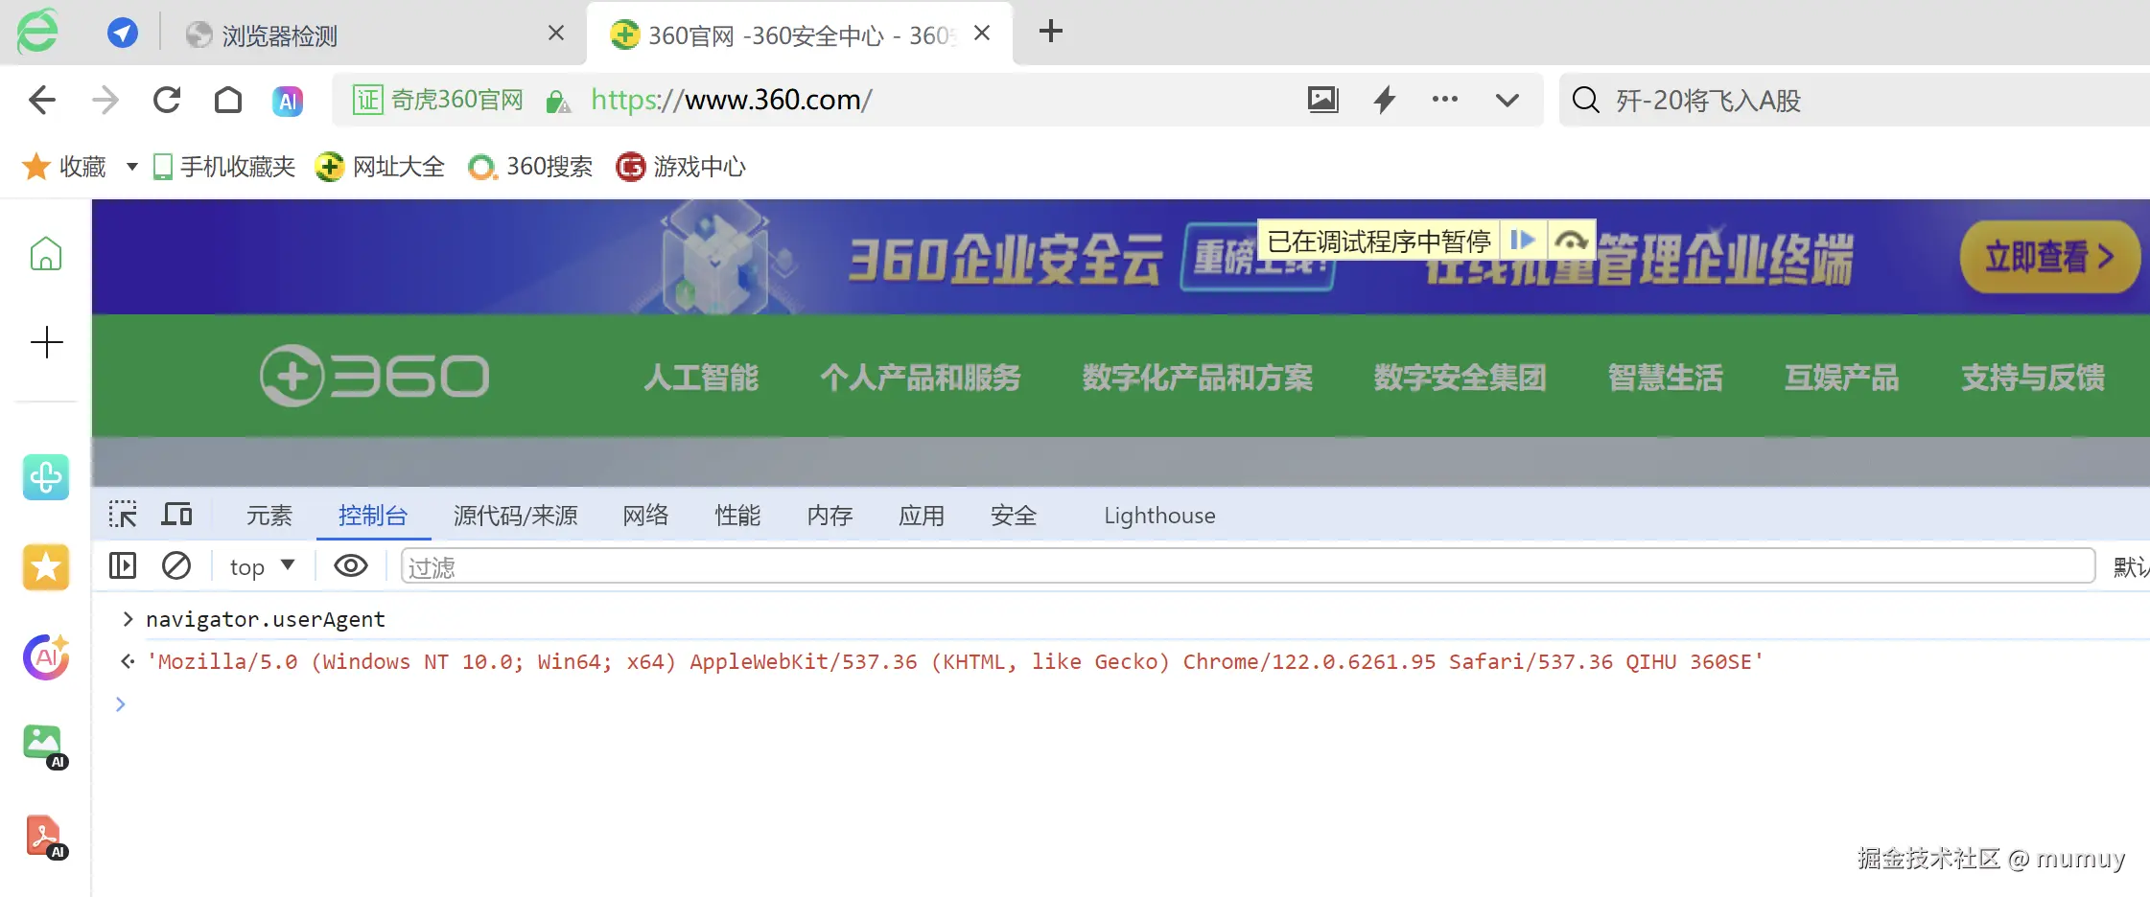Switch to the 安全 DevTools tab

[1014, 516]
